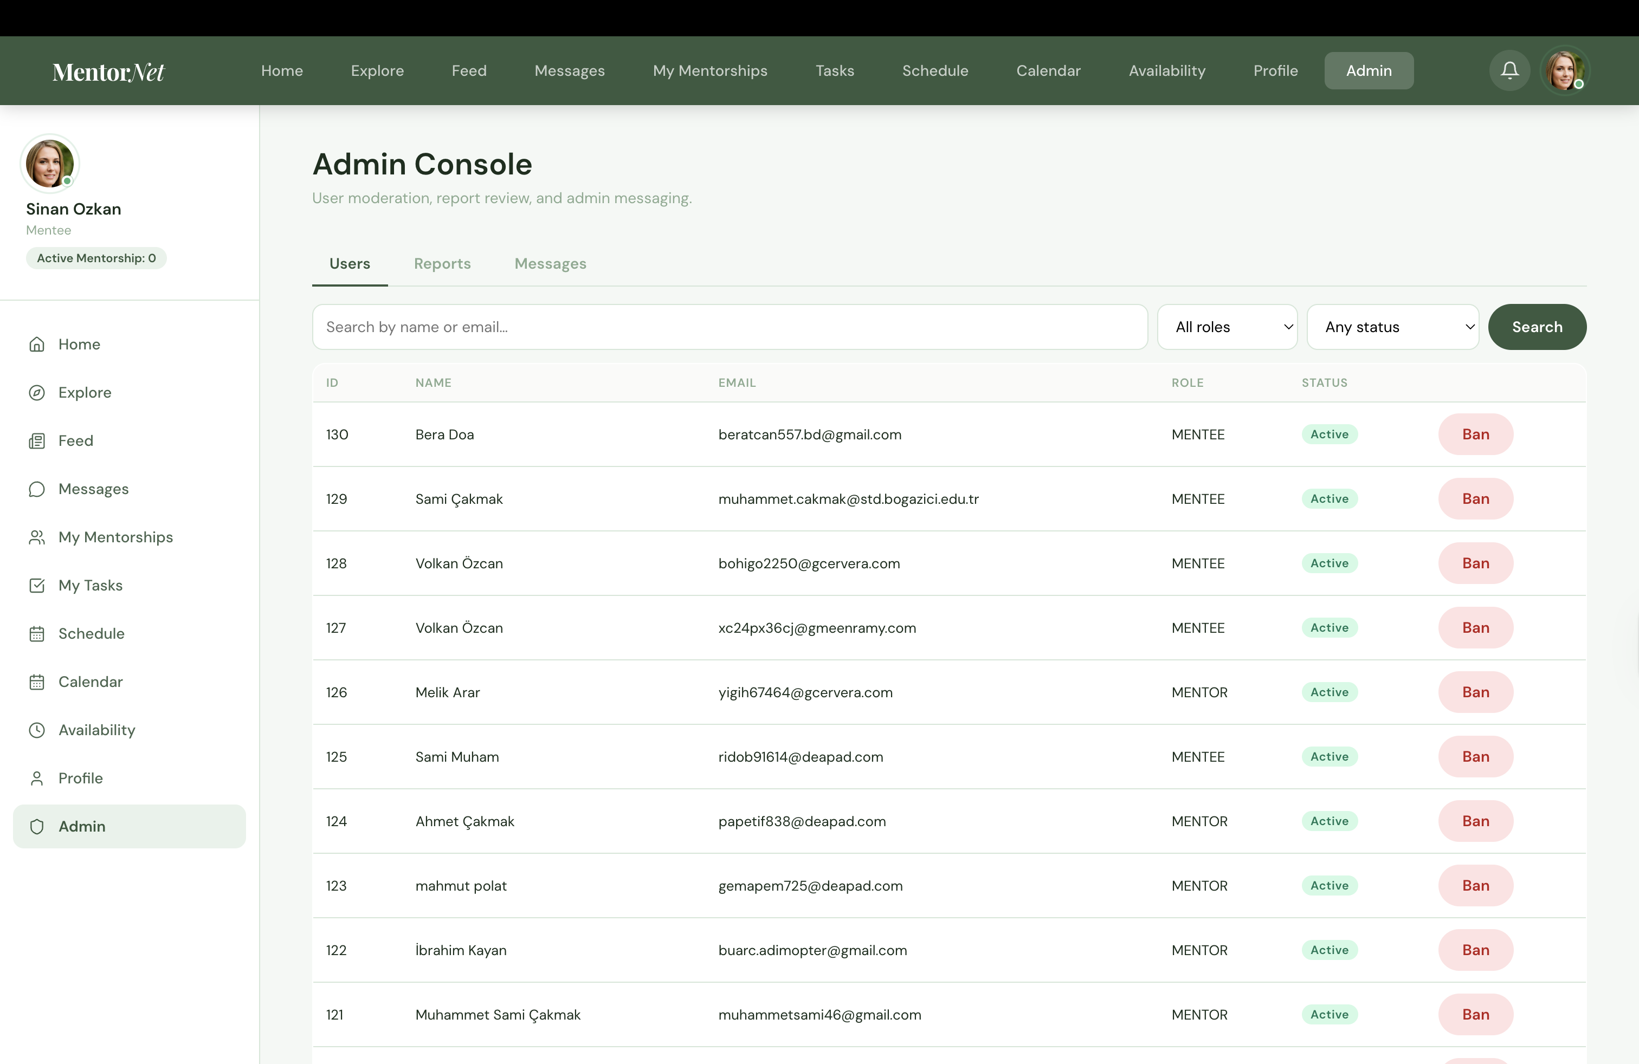Image resolution: width=1639 pixels, height=1064 pixels.
Task: Select the sidebar Availability clock icon
Action: point(37,730)
